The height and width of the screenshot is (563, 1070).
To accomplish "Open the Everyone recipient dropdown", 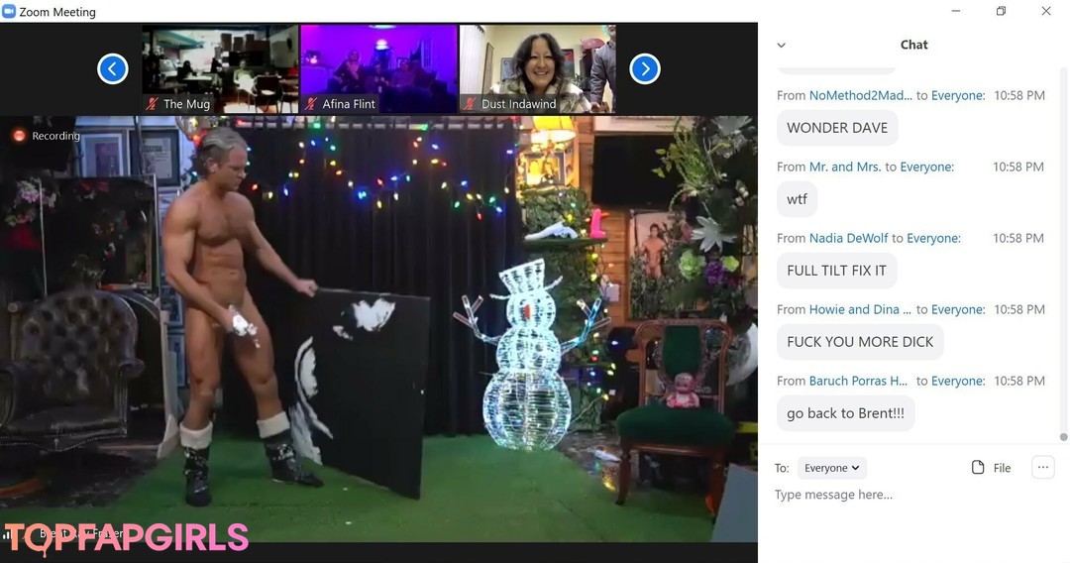I will [x=831, y=468].
